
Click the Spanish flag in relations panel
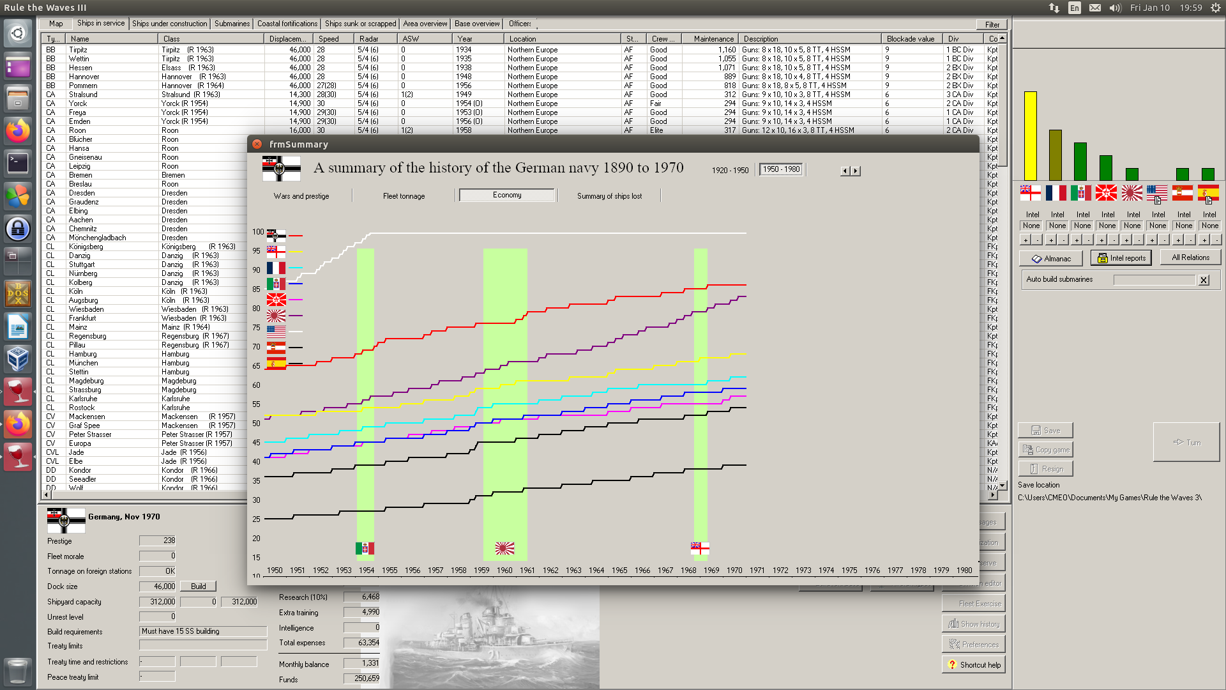click(x=1207, y=193)
